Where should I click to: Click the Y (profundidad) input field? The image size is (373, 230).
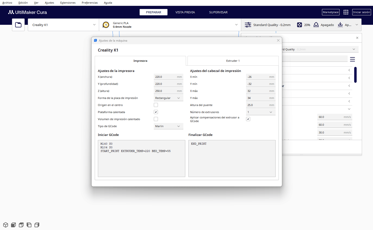pos(168,84)
